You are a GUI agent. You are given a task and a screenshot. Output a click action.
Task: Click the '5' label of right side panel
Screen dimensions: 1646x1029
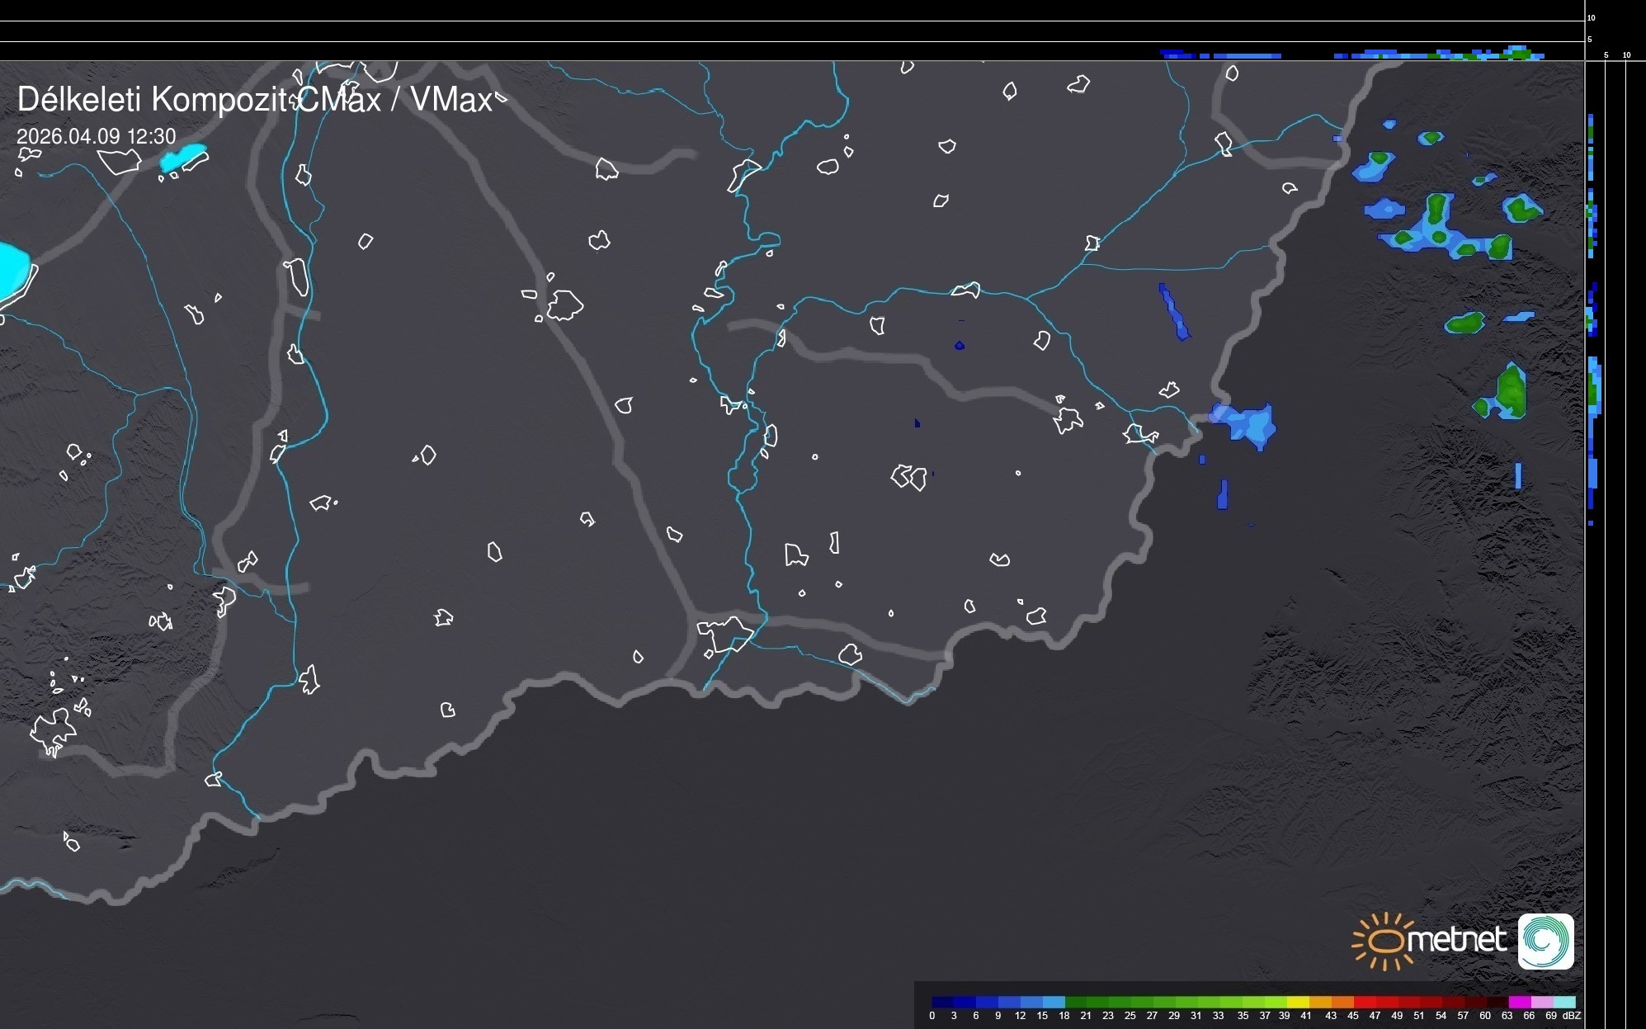pos(1606,55)
